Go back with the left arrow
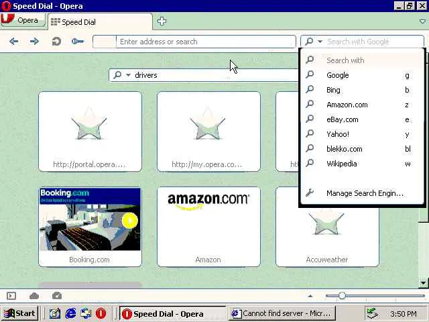 (13, 42)
